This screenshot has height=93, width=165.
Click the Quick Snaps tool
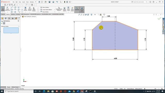[68, 9]
